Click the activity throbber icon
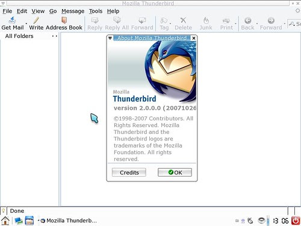Viewport: 301px width, 226px height. click(297, 11)
